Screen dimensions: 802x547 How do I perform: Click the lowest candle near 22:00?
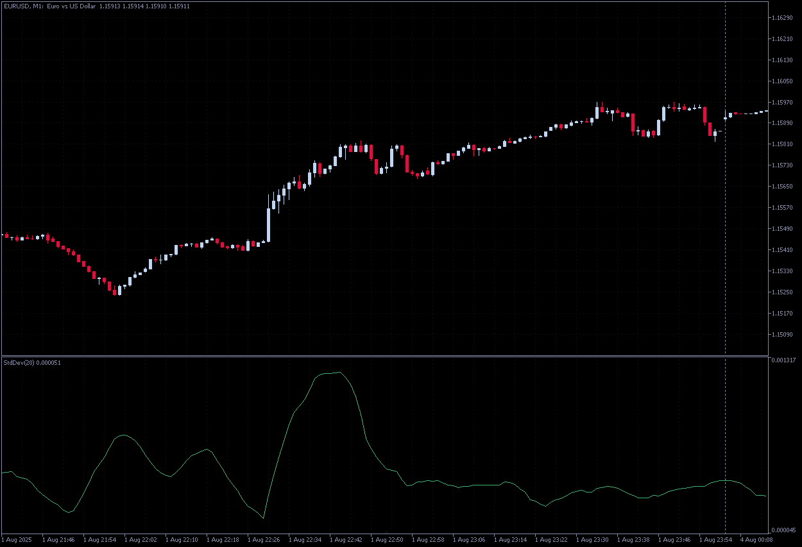(x=115, y=290)
